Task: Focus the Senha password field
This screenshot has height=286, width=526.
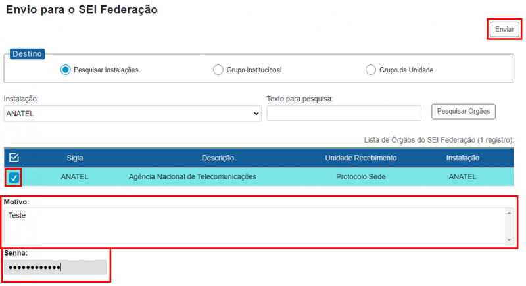Action: tap(55, 267)
